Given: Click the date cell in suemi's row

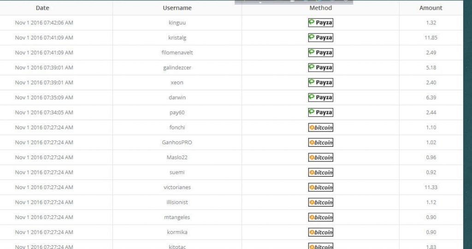Looking at the screenshot, I should [44, 172].
